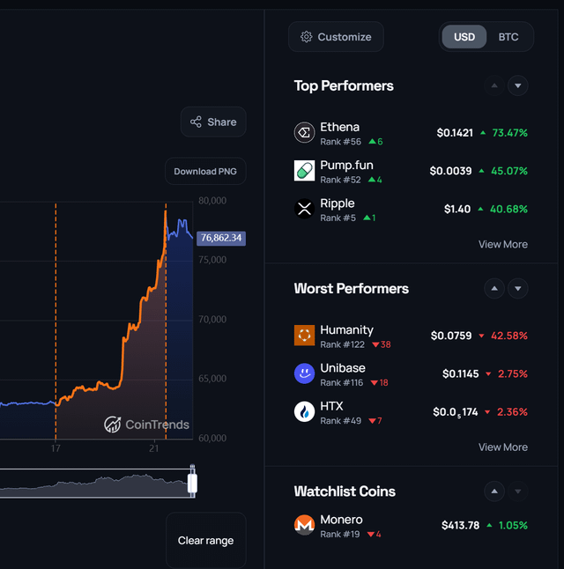Move Top Performers section up

(494, 85)
